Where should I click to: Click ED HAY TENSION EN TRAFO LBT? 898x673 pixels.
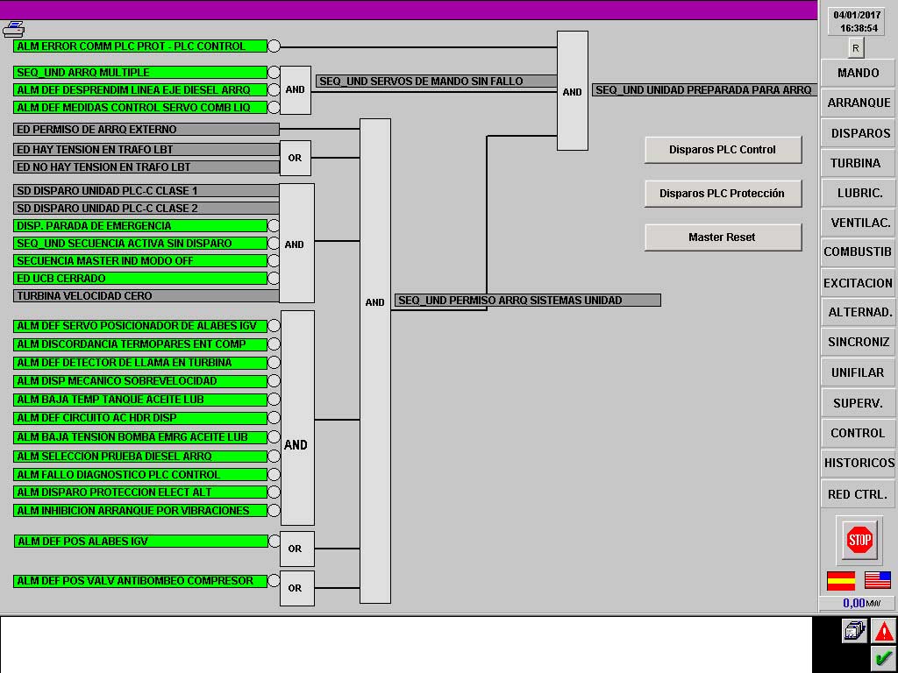(146, 149)
